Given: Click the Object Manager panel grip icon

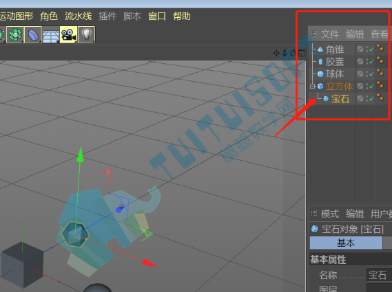Looking at the screenshot, I should click(313, 34).
